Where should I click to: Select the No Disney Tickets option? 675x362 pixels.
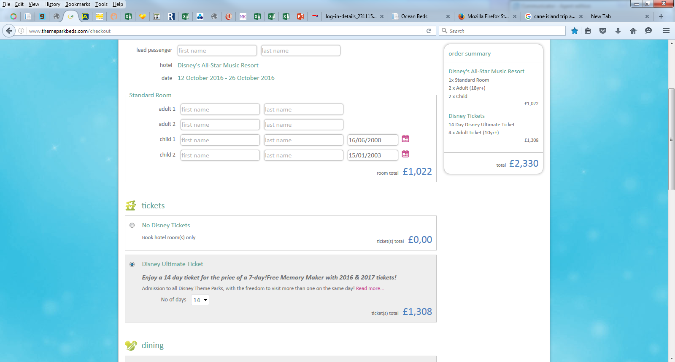point(132,225)
